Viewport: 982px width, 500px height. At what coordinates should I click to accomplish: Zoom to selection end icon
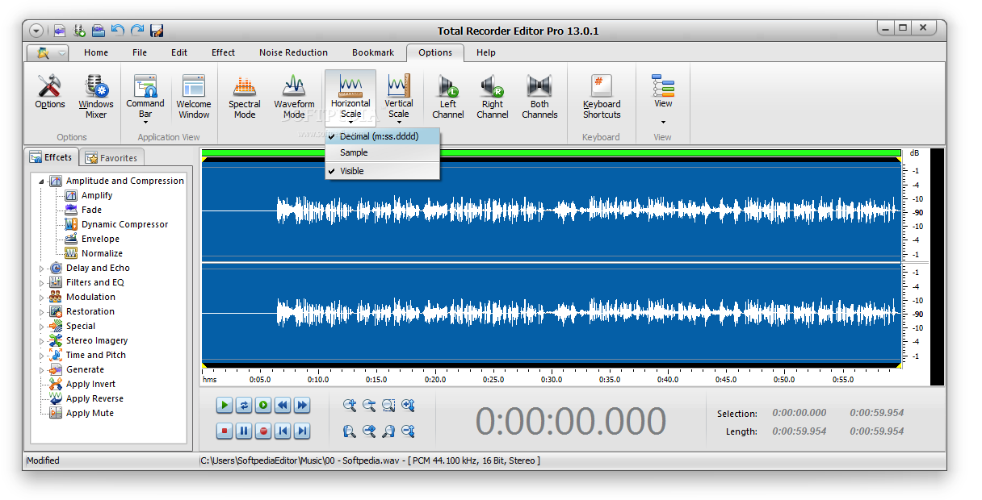pos(388,431)
